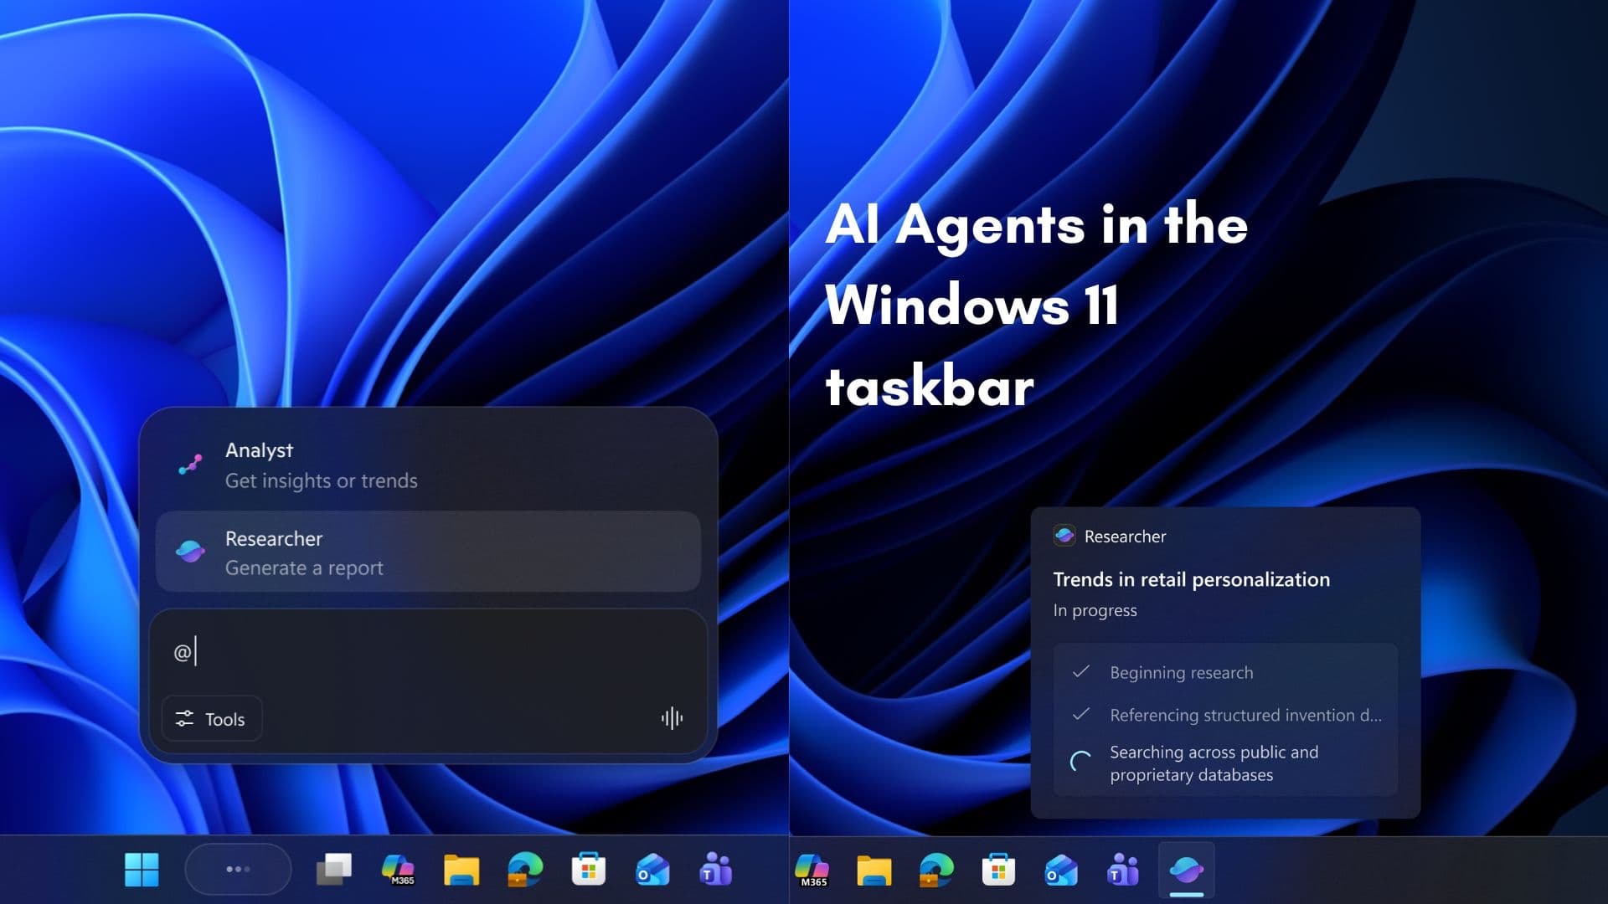Click the voice input waveform icon
Viewport: 1608px width, 904px height.
672,718
